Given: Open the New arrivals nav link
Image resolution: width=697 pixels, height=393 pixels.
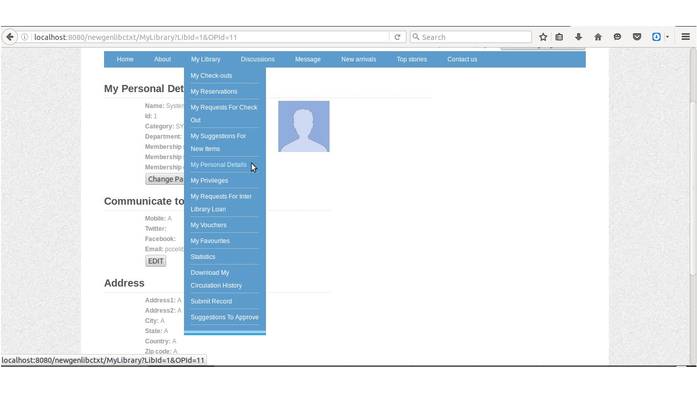Looking at the screenshot, I should click(x=359, y=59).
